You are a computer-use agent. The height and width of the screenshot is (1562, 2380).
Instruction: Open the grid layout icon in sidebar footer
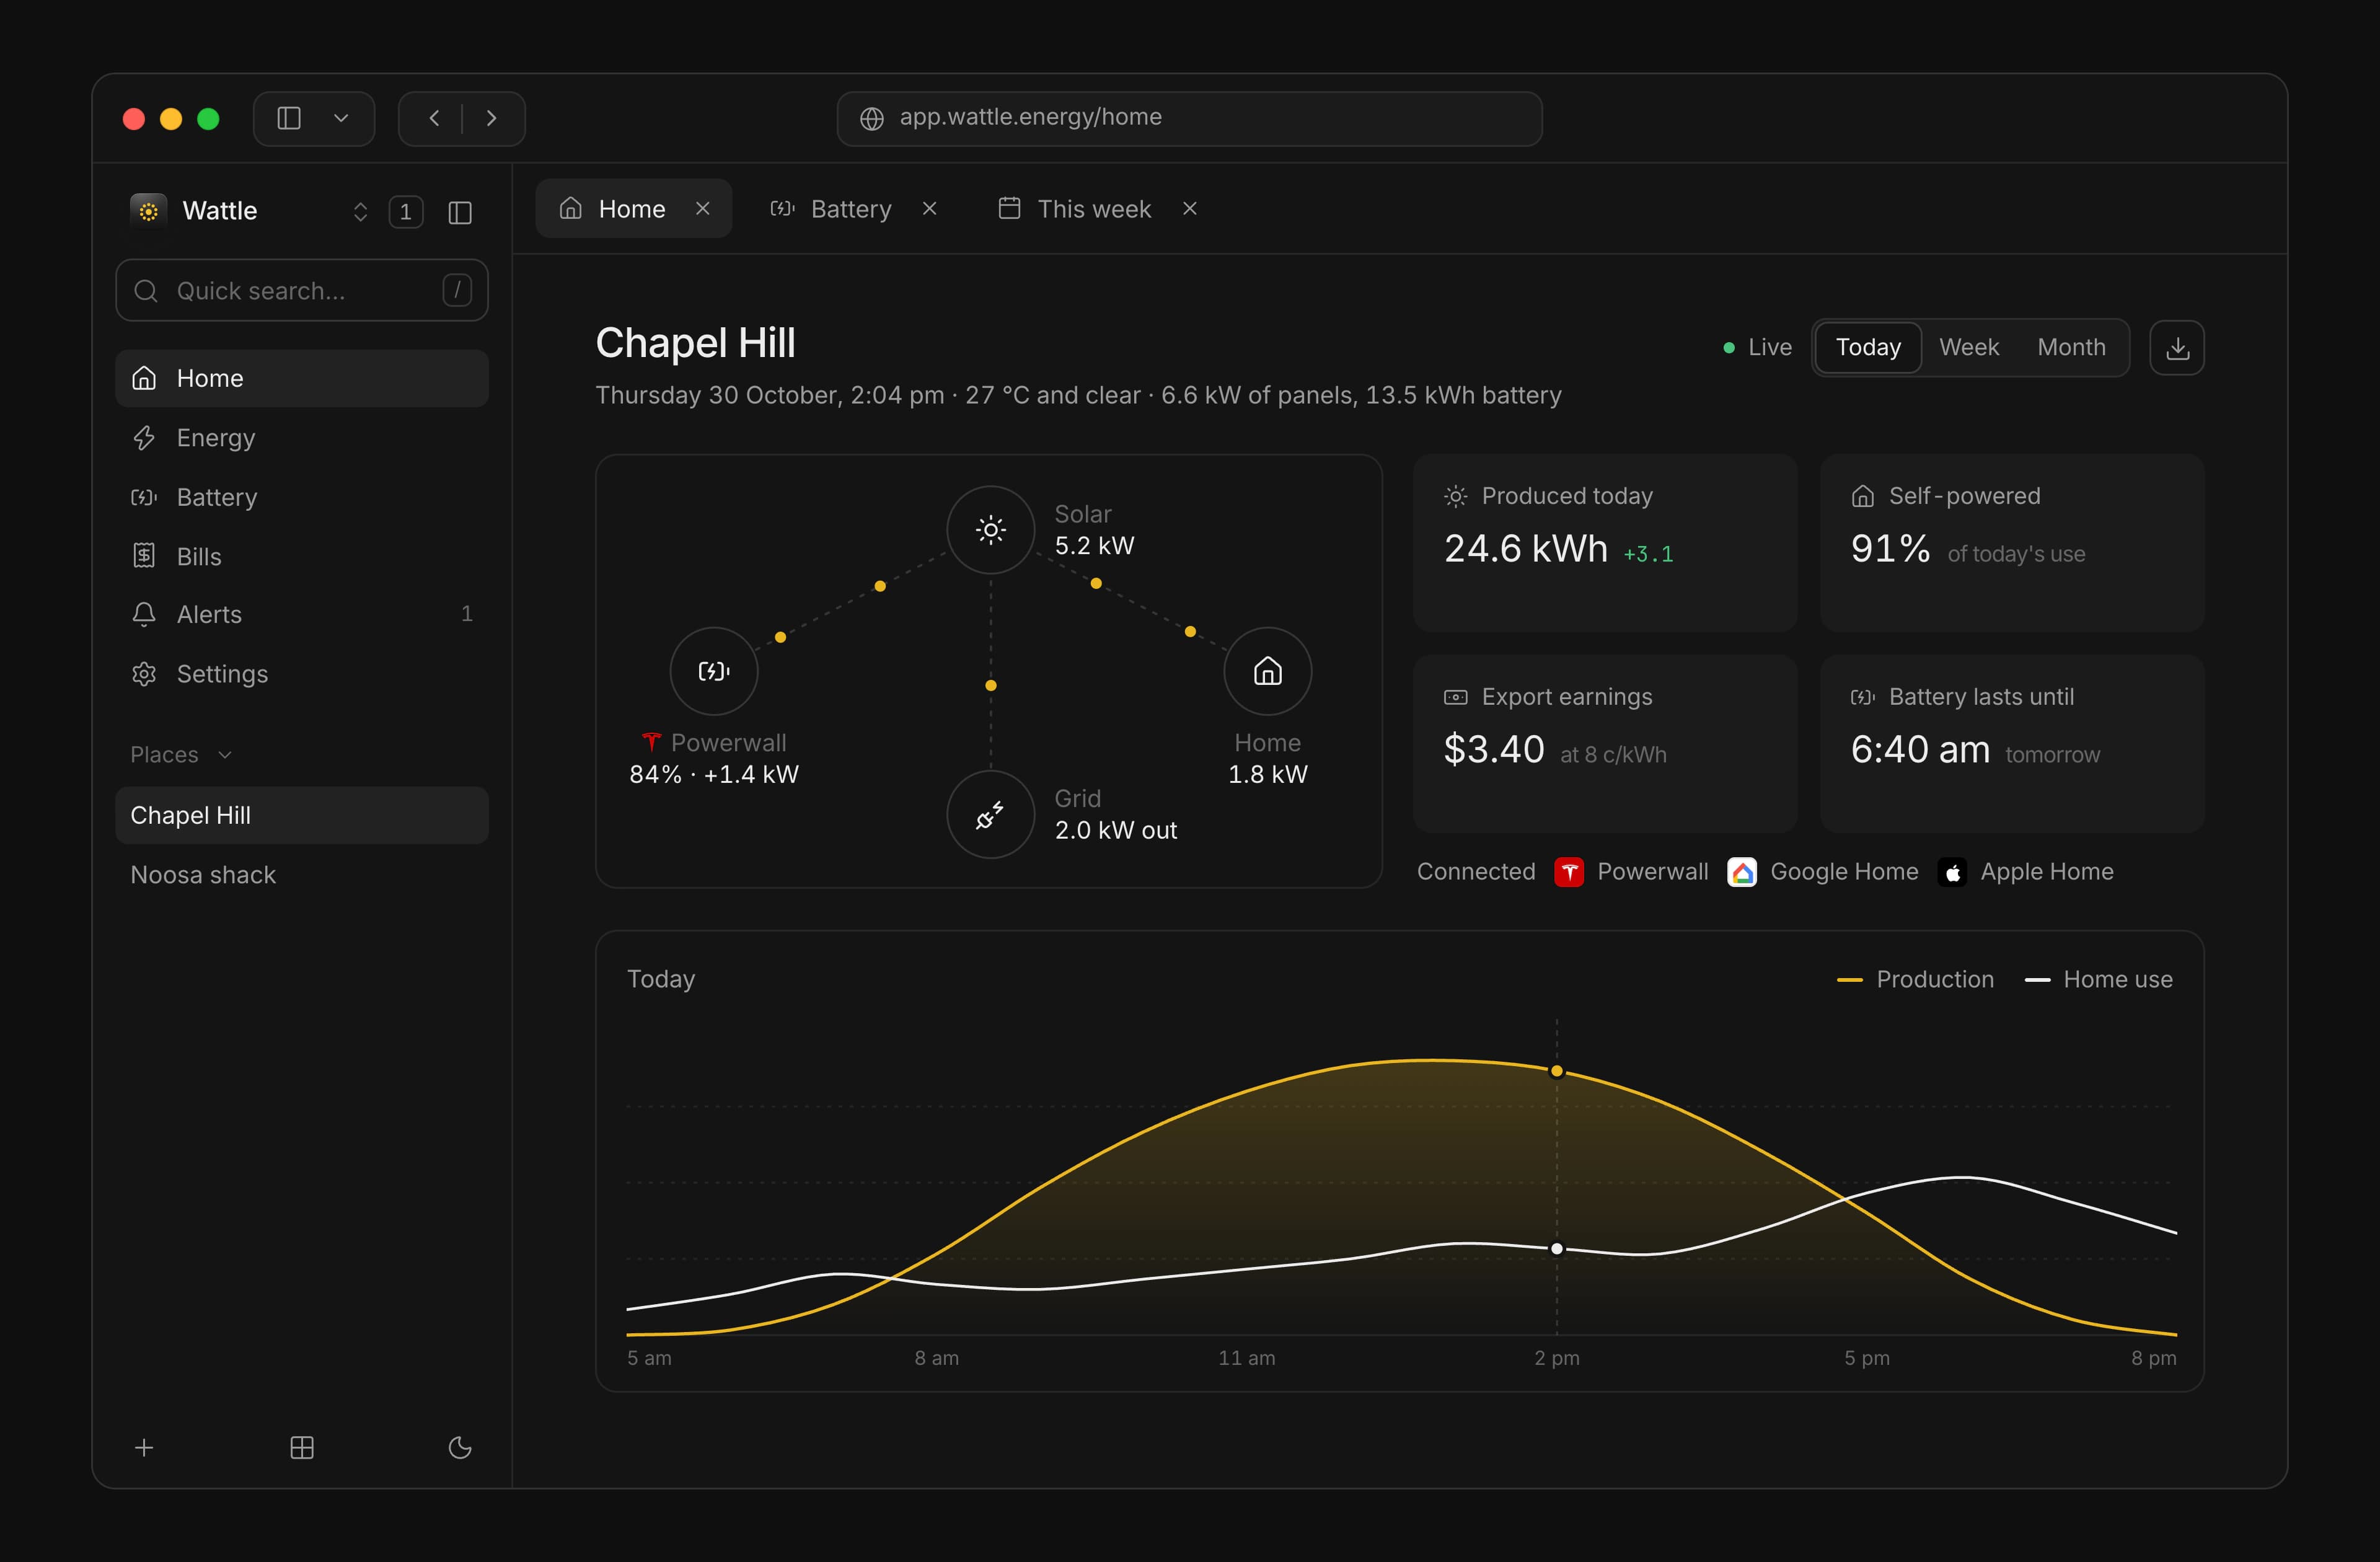tap(302, 1447)
